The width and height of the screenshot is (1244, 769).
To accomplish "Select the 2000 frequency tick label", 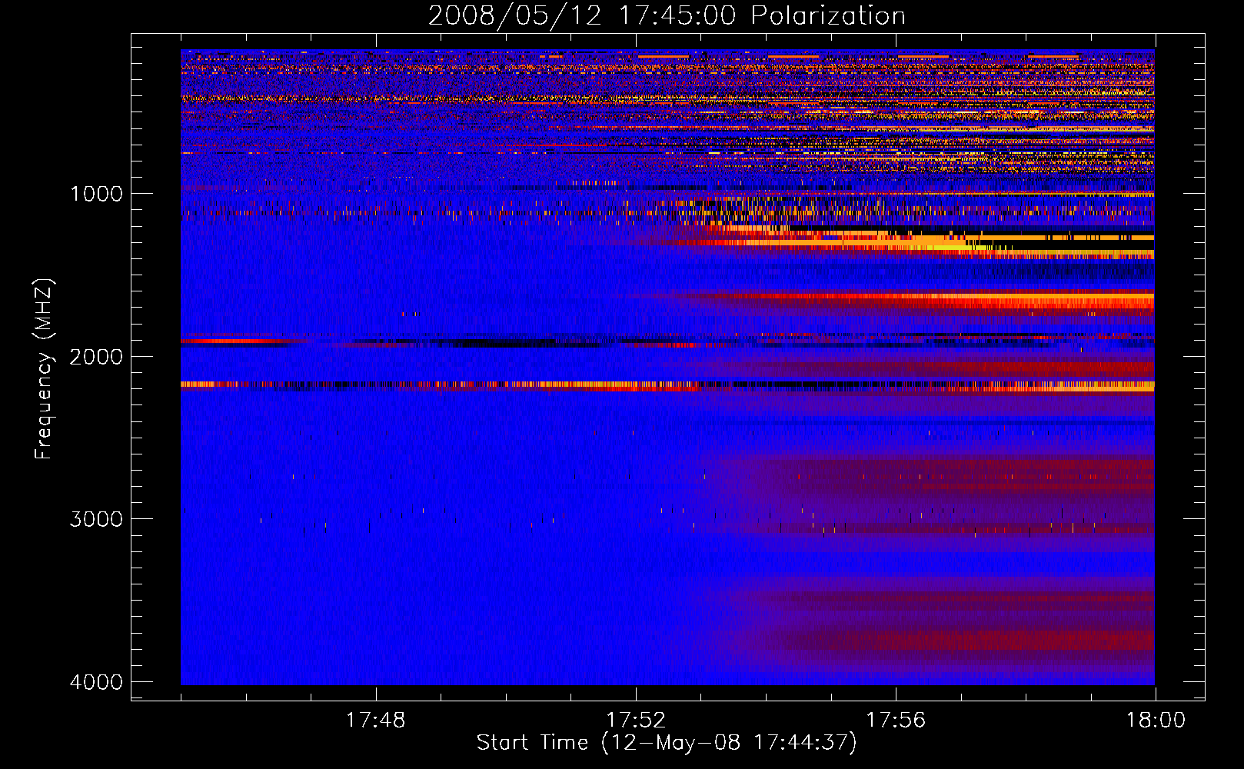I will (x=97, y=357).
